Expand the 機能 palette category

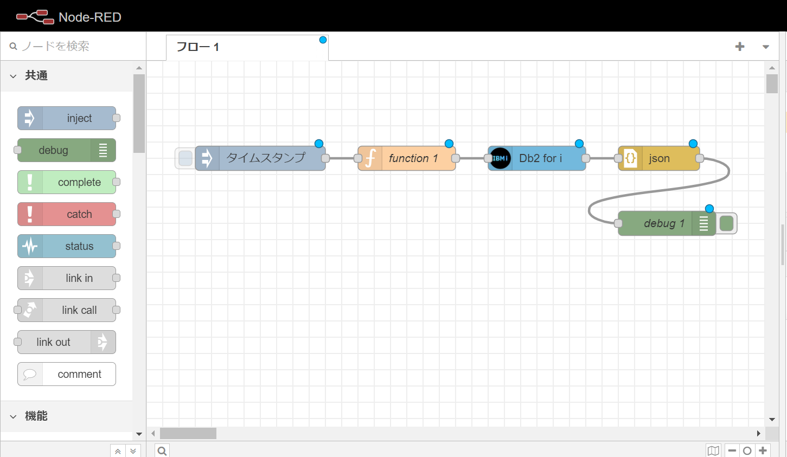pyautogui.click(x=14, y=416)
